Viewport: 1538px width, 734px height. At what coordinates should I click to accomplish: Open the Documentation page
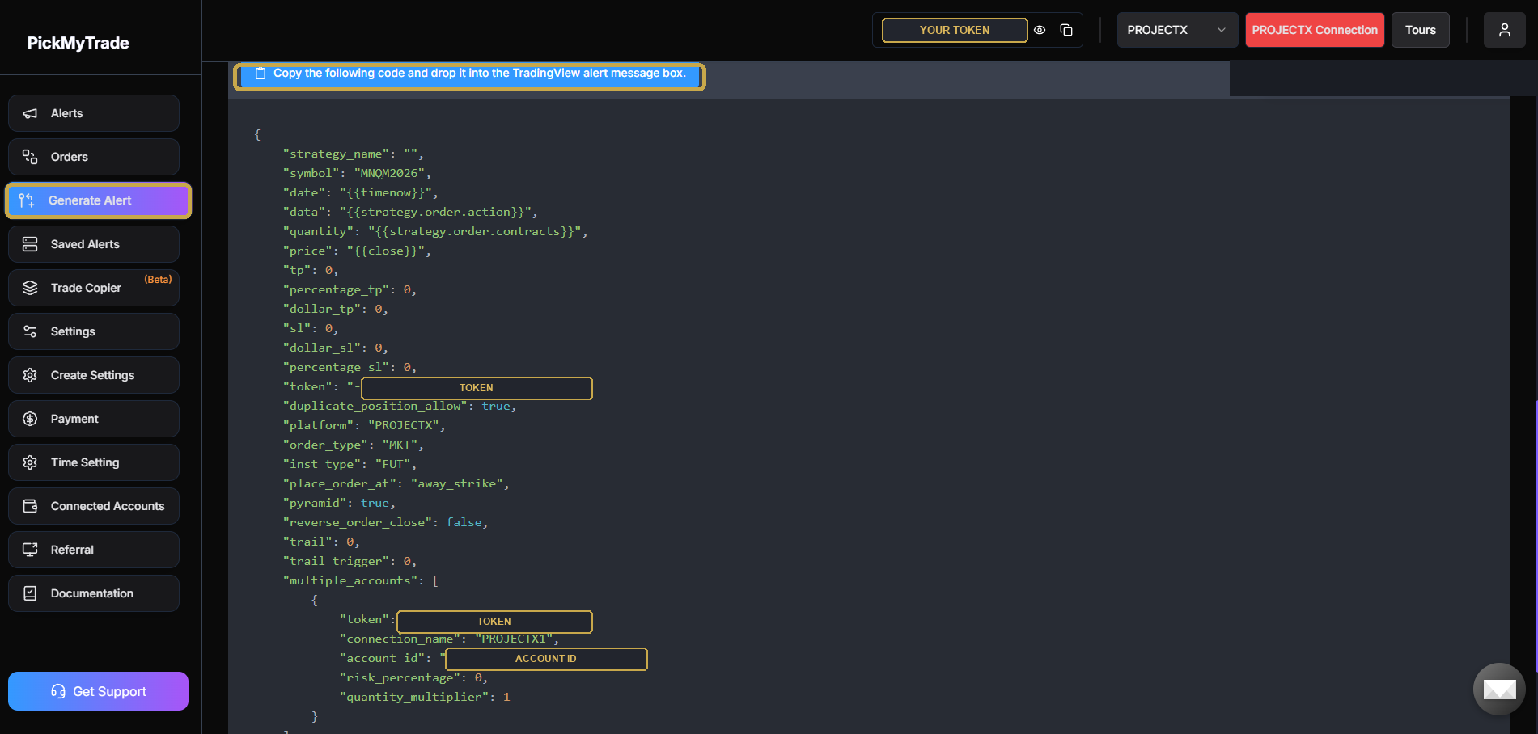point(94,593)
